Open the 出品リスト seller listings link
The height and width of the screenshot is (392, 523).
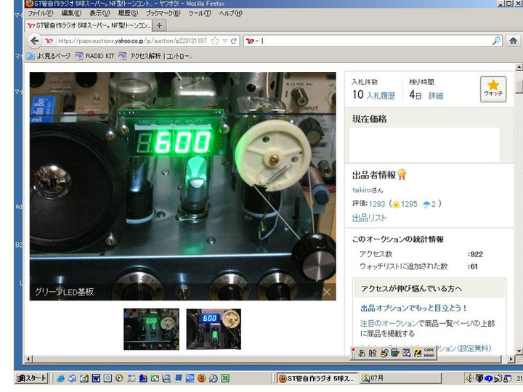click(369, 218)
